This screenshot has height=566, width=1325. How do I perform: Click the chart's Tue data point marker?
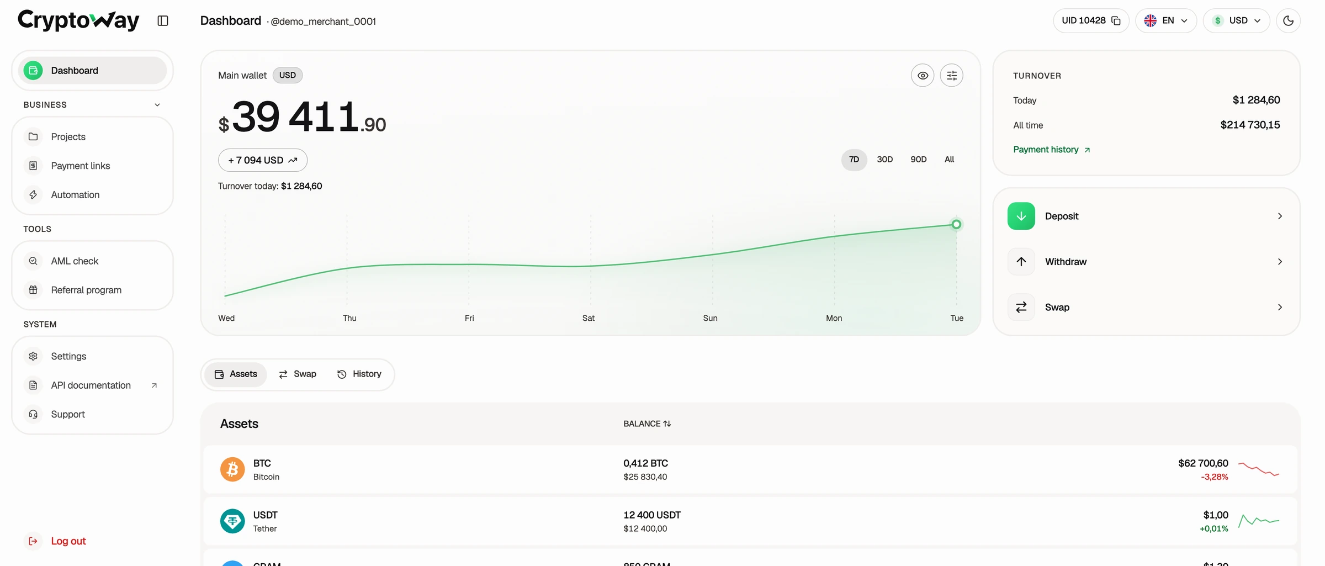coord(956,224)
